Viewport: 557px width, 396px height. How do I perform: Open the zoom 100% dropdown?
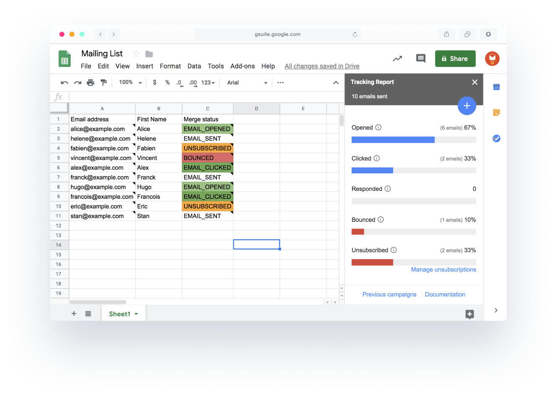click(x=130, y=83)
